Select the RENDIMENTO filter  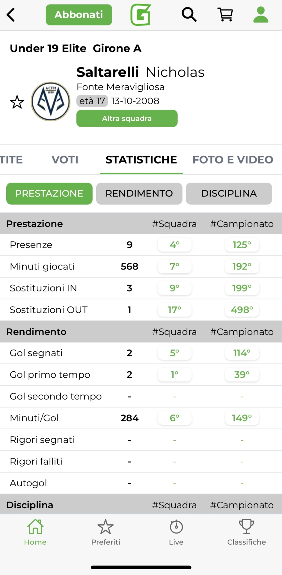[139, 193]
